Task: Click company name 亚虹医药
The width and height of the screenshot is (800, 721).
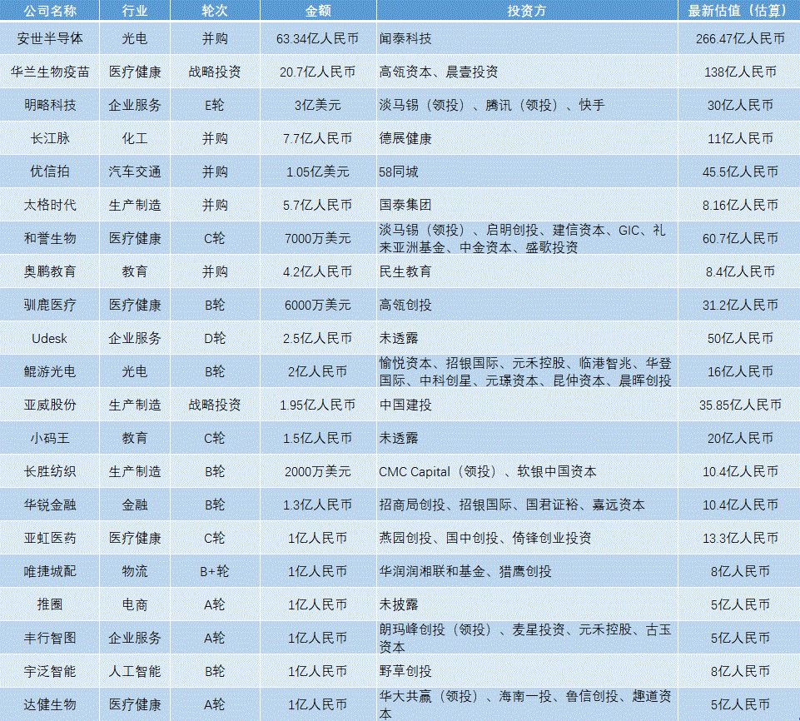Action: [49, 537]
